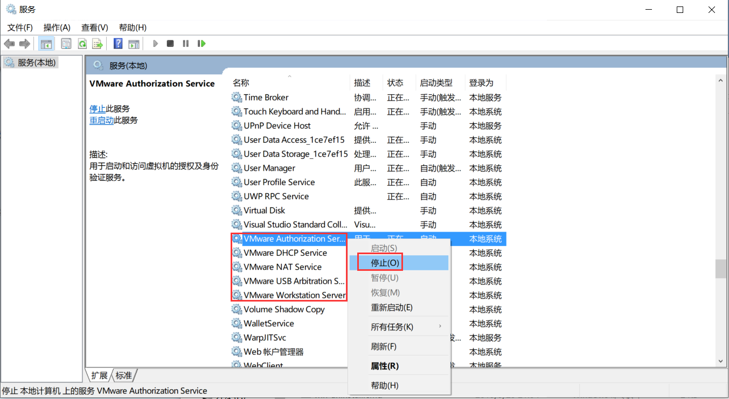729x399 pixels.
Task: Open Properties via the toolbar icon
Action: (x=66, y=44)
